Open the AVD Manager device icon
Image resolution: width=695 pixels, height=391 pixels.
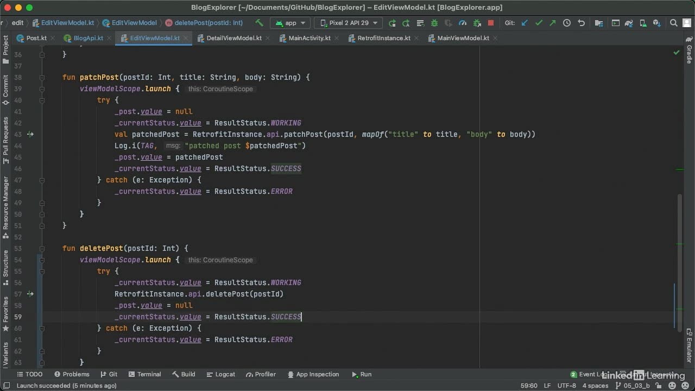click(x=643, y=23)
